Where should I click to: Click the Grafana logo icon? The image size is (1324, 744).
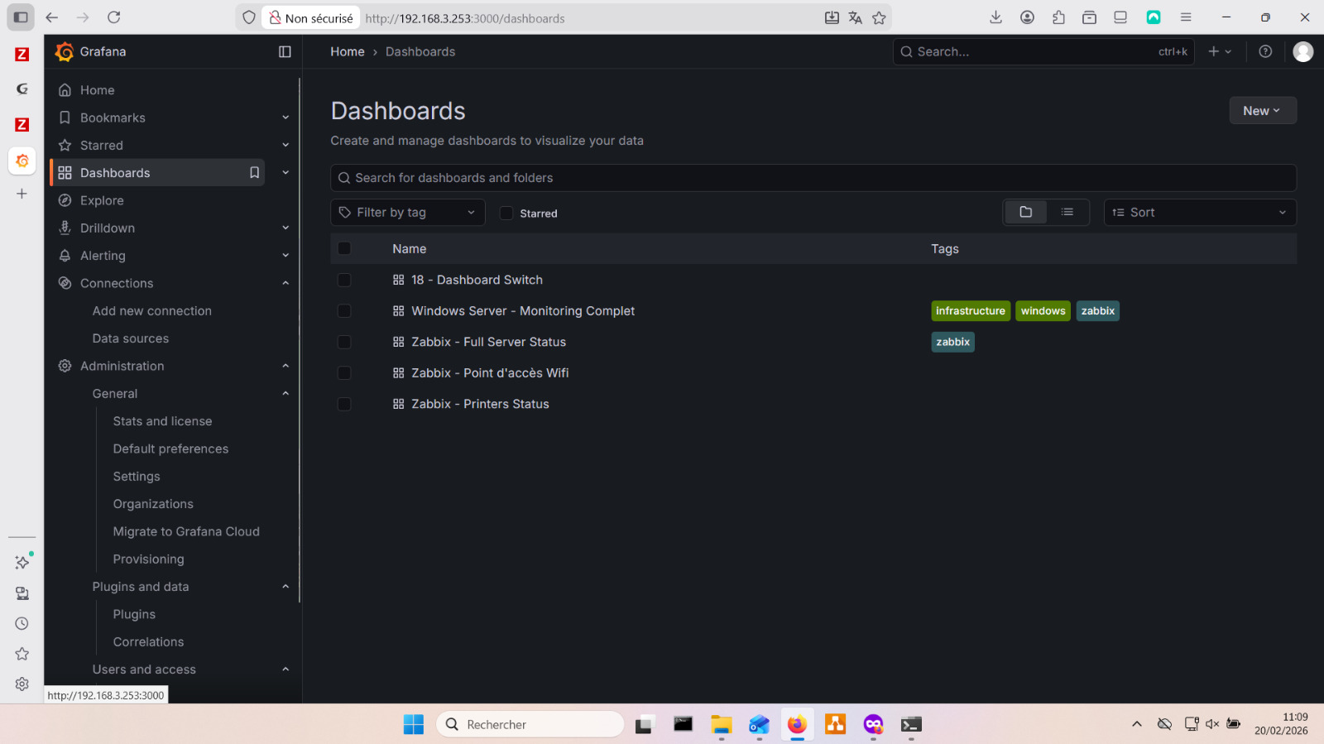click(x=64, y=51)
